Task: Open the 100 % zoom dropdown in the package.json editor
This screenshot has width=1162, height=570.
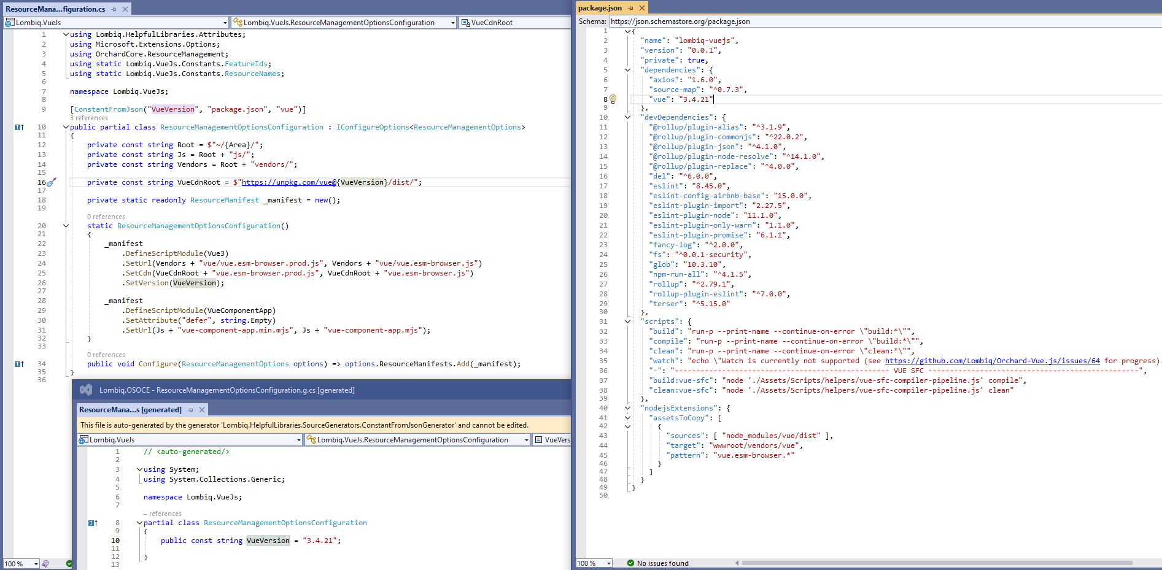Action: pos(609,563)
